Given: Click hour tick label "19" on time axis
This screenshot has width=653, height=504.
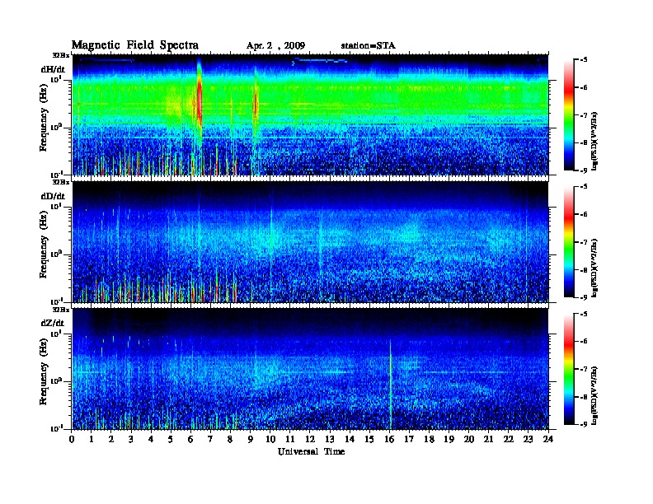Looking at the screenshot, I should click(x=449, y=439).
